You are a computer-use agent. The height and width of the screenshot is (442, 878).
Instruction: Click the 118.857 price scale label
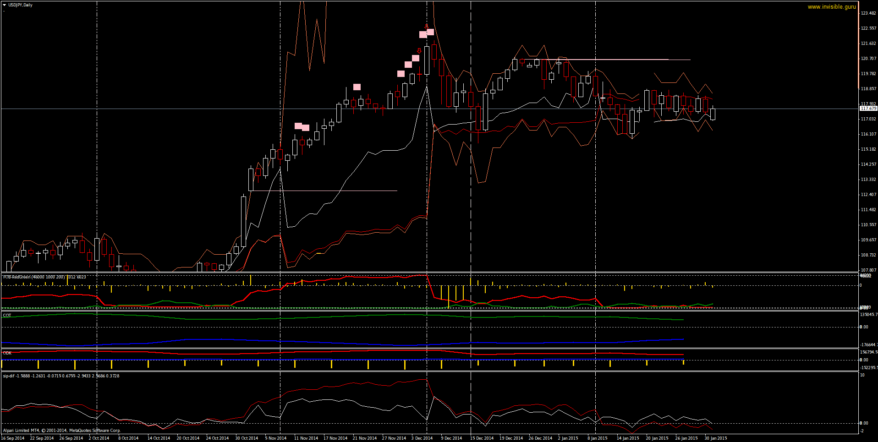(868, 88)
